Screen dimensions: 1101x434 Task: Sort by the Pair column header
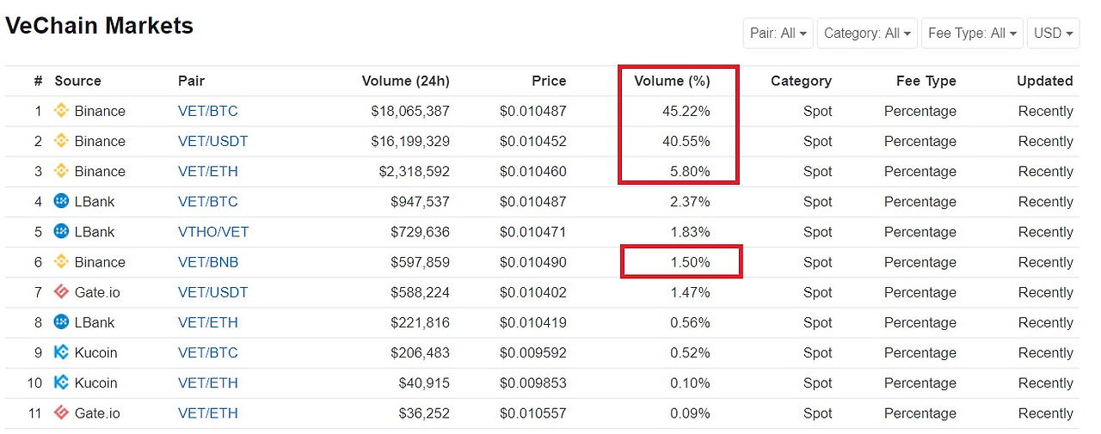[191, 81]
